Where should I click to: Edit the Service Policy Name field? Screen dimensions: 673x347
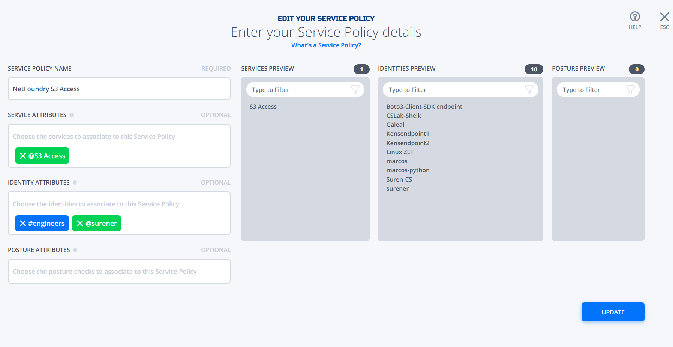pyautogui.click(x=119, y=89)
